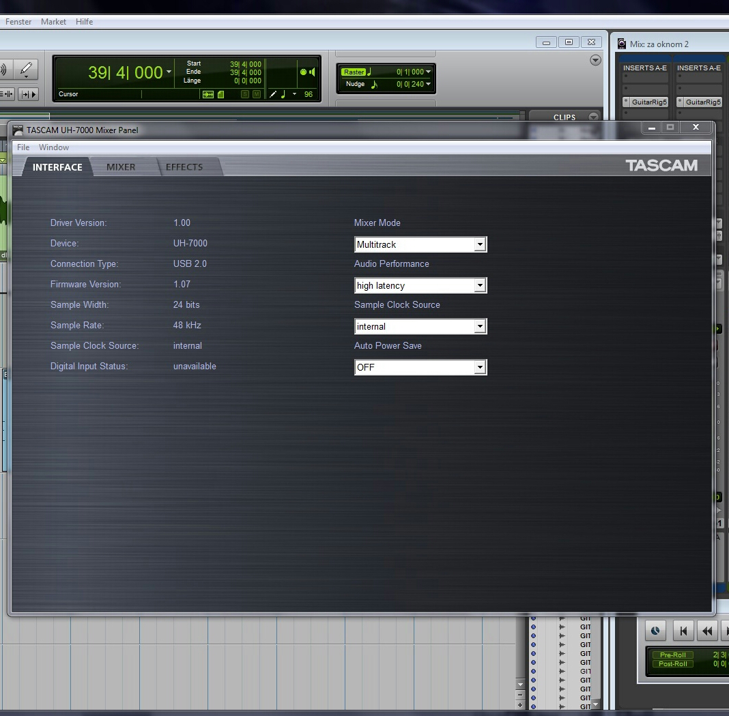Click the Sample Width value 24 bits
Screen dimensions: 729x716
[x=186, y=304]
